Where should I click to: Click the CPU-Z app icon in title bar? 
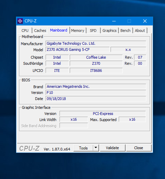(x=20, y=21)
